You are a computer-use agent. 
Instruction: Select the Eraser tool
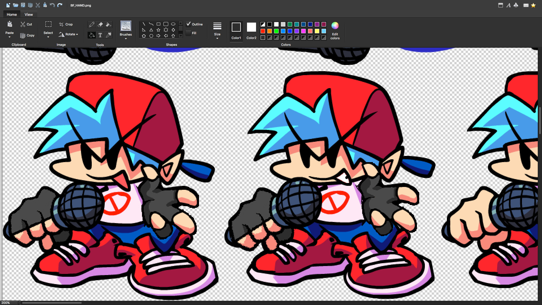click(100, 25)
